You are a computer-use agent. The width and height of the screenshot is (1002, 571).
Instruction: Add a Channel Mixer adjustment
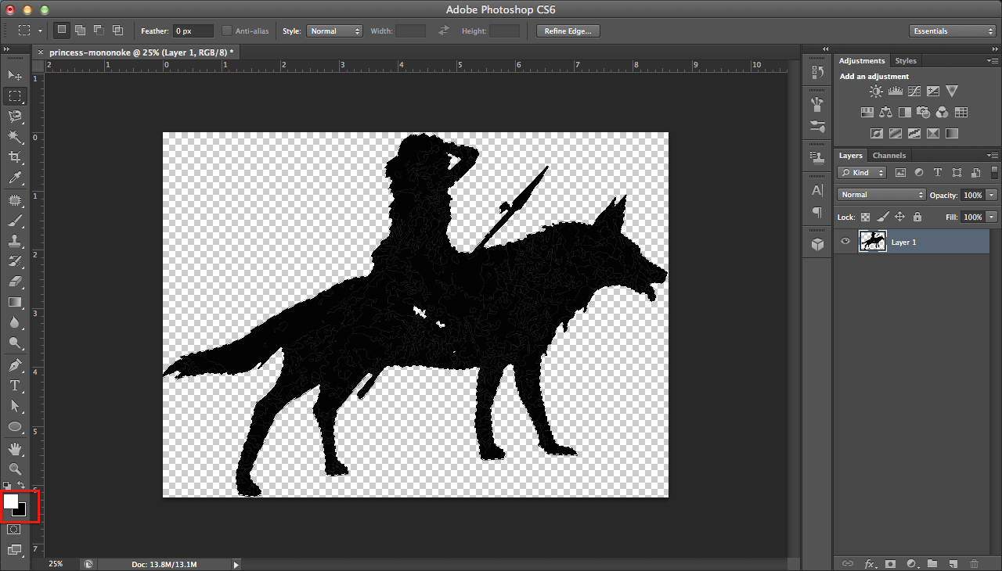point(942,113)
